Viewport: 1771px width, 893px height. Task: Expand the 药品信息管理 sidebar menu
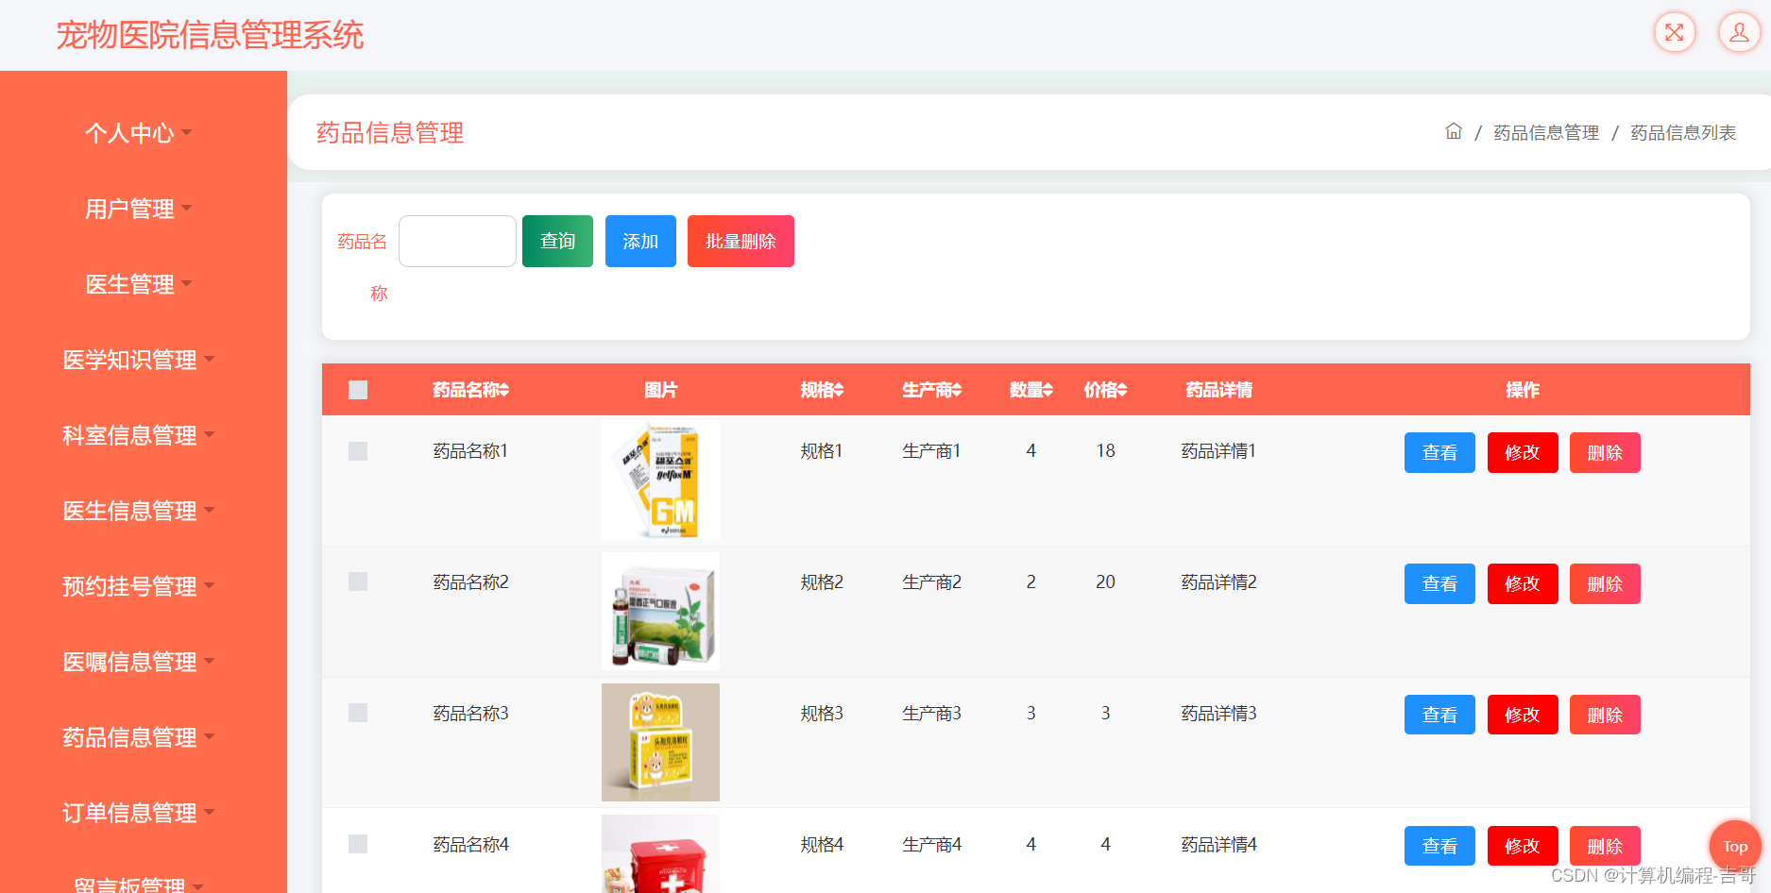(139, 737)
